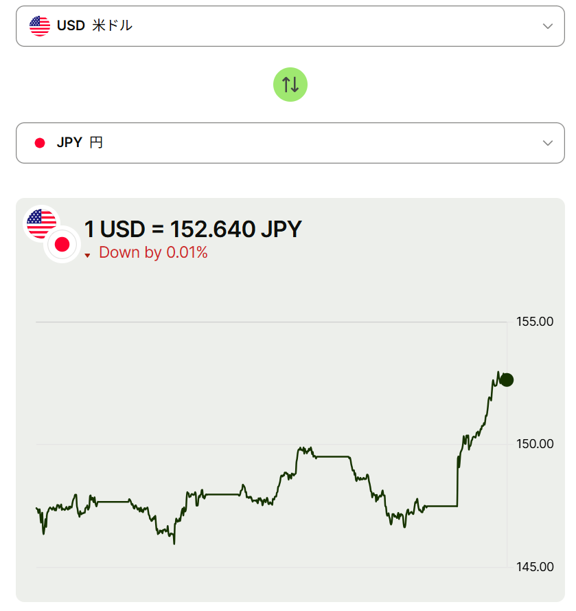Click the vertical jump in the chart line
Screen dimensions: 576x611
point(457,481)
